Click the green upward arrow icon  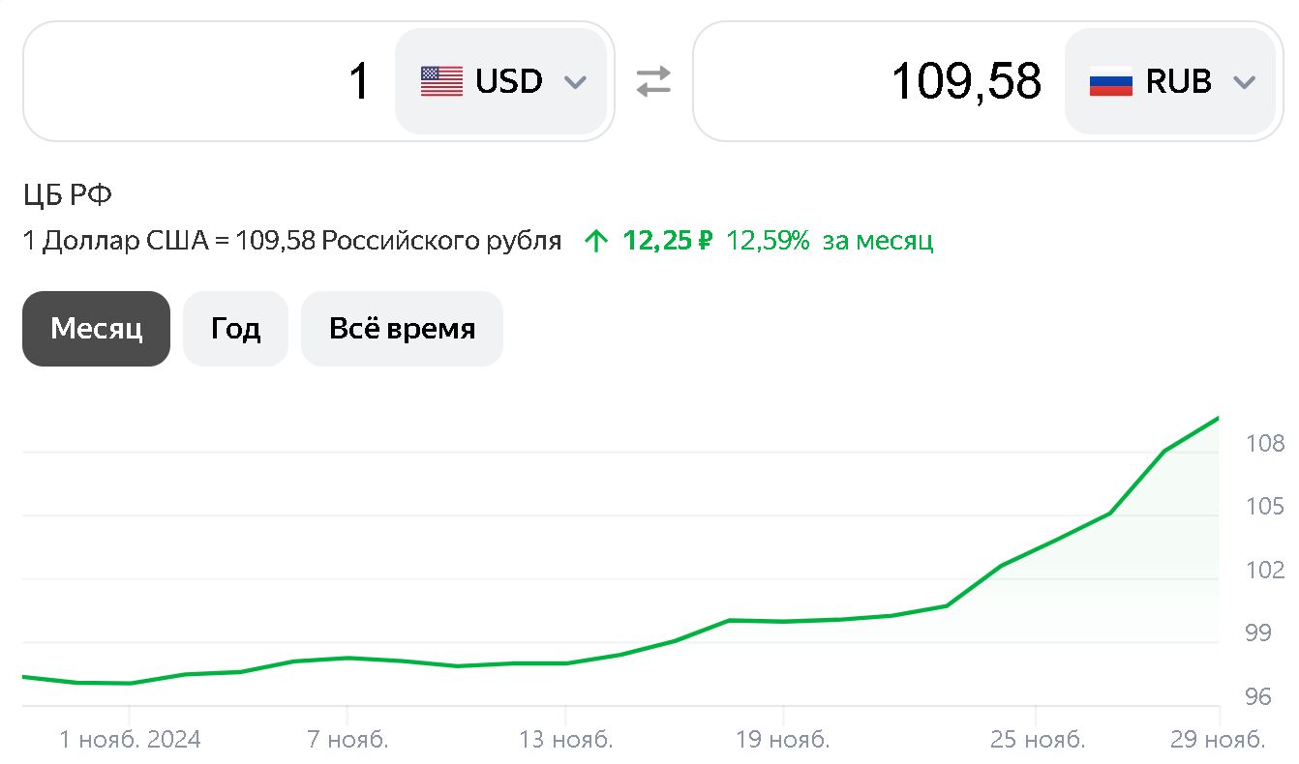click(x=597, y=241)
